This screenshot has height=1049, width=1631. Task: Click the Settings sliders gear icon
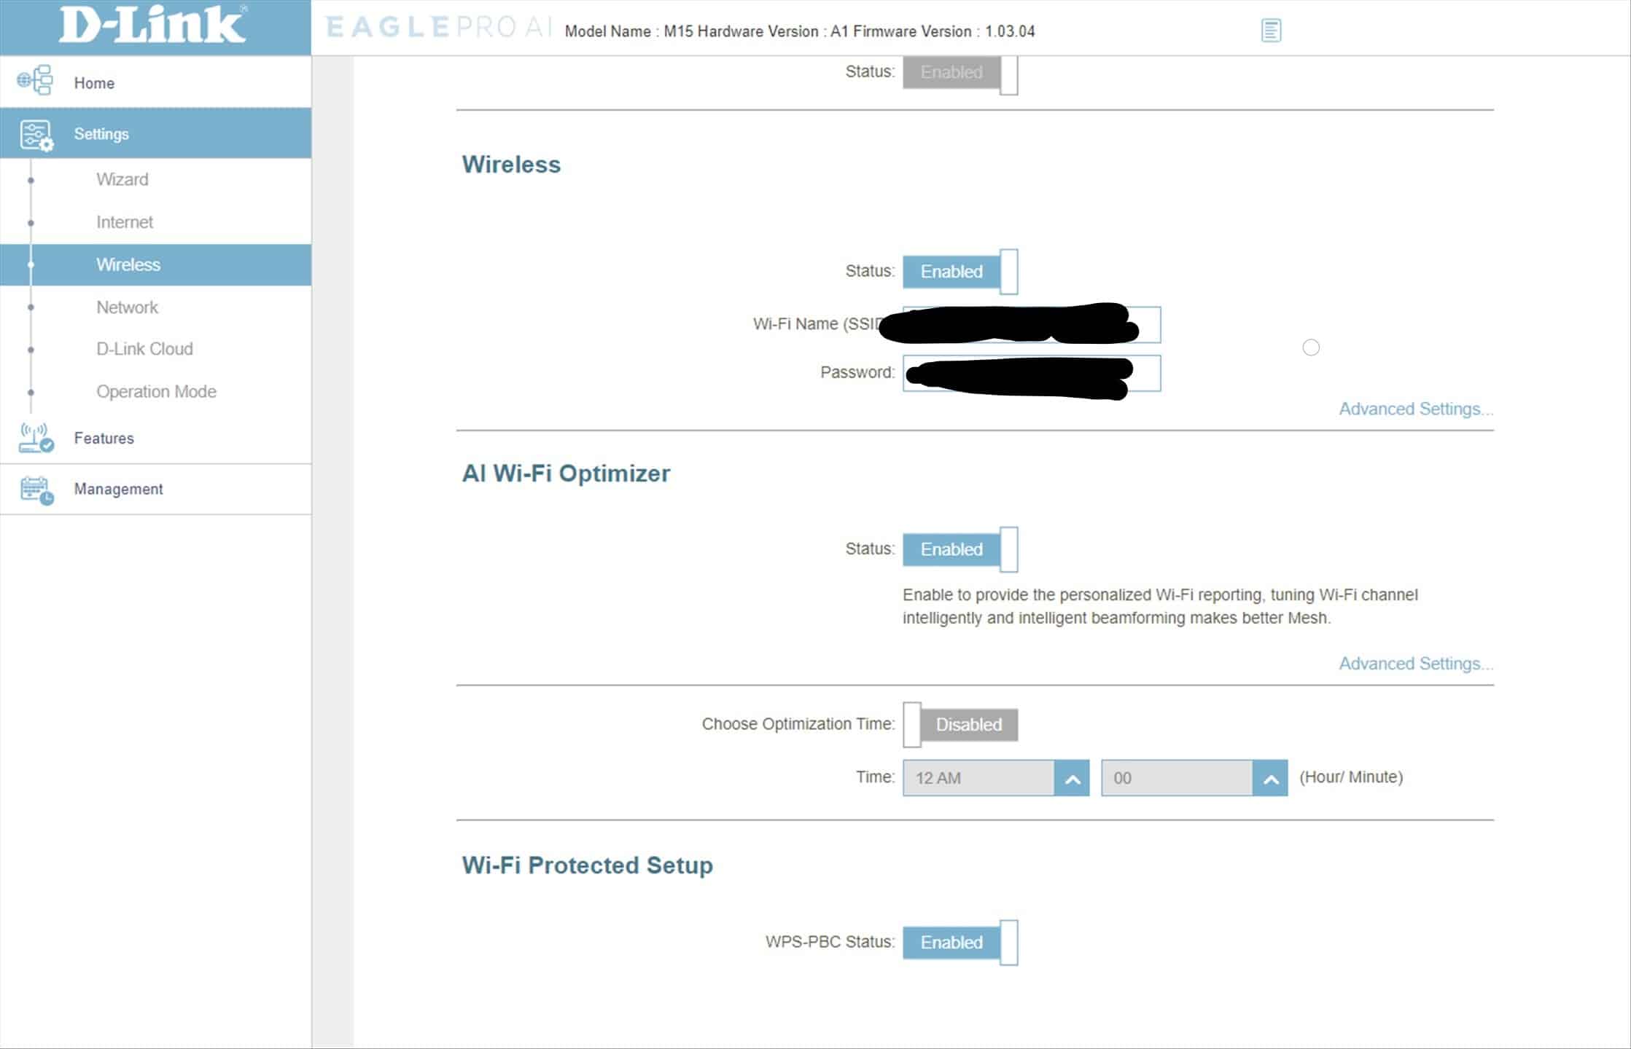coord(36,135)
